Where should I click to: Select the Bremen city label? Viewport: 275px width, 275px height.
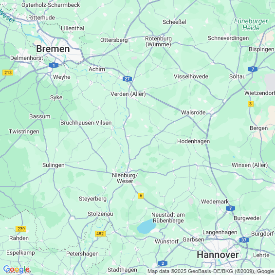click(53, 49)
